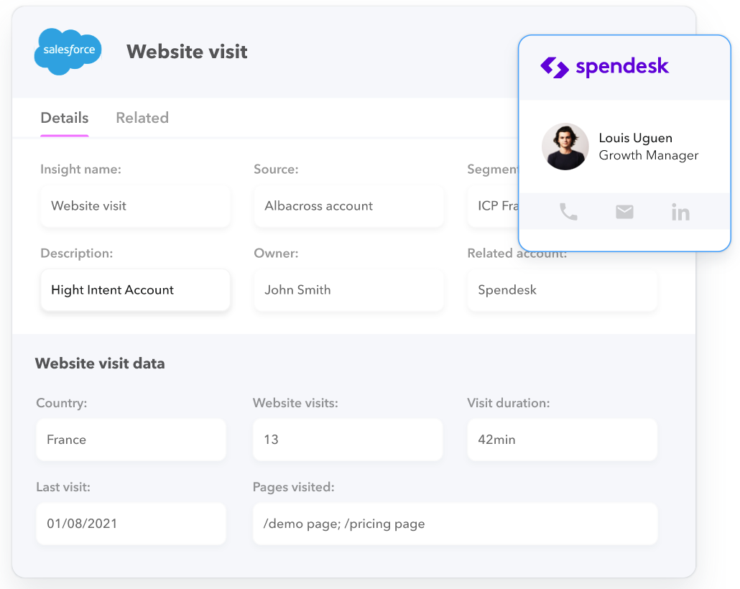Image resolution: width=740 pixels, height=589 pixels.
Task: Click the Website visits field '13'
Action: click(x=348, y=440)
